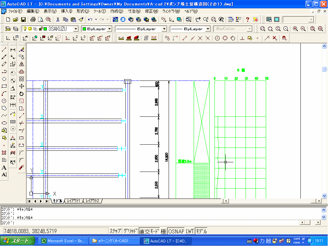Open the ファイル(F) menu
The height and width of the screenshot is (246, 328).
[15, 11]
